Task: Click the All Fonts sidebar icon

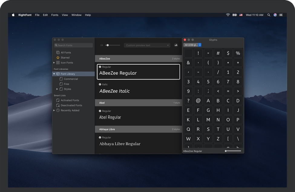Action: (58, 52)
